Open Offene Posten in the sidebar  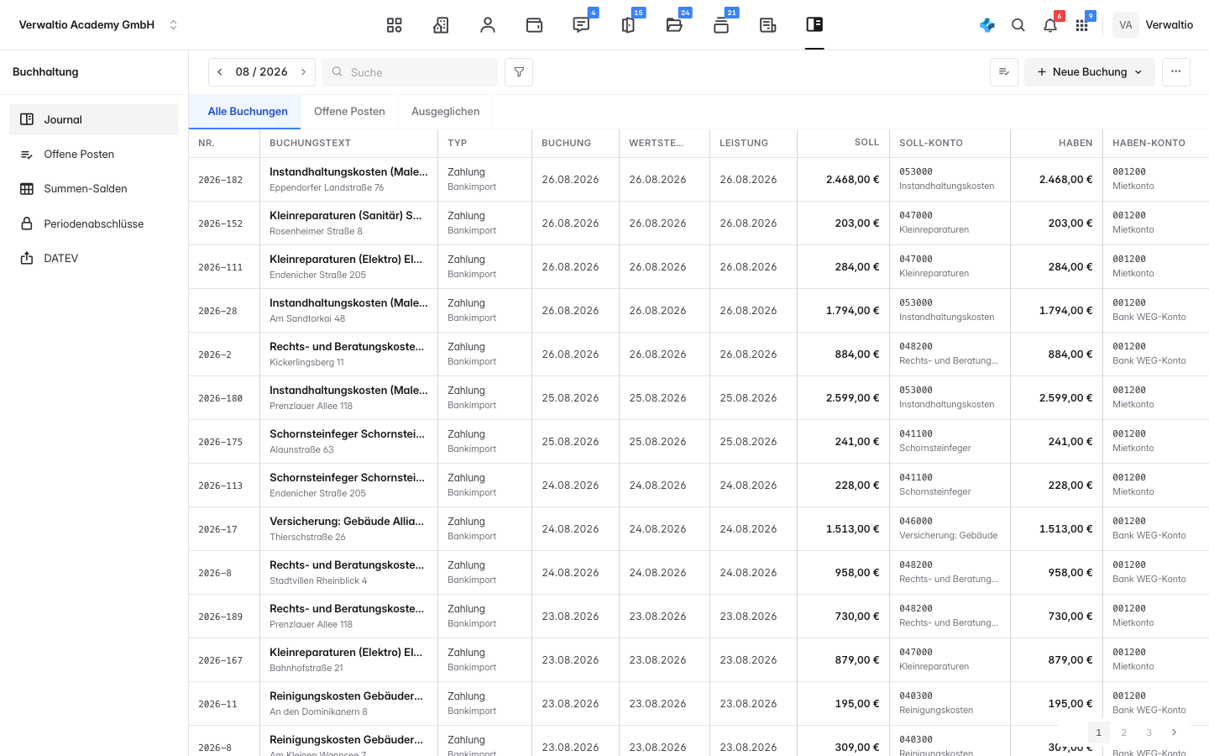[94, 155]
